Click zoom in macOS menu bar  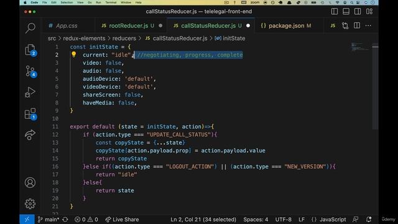255,2
